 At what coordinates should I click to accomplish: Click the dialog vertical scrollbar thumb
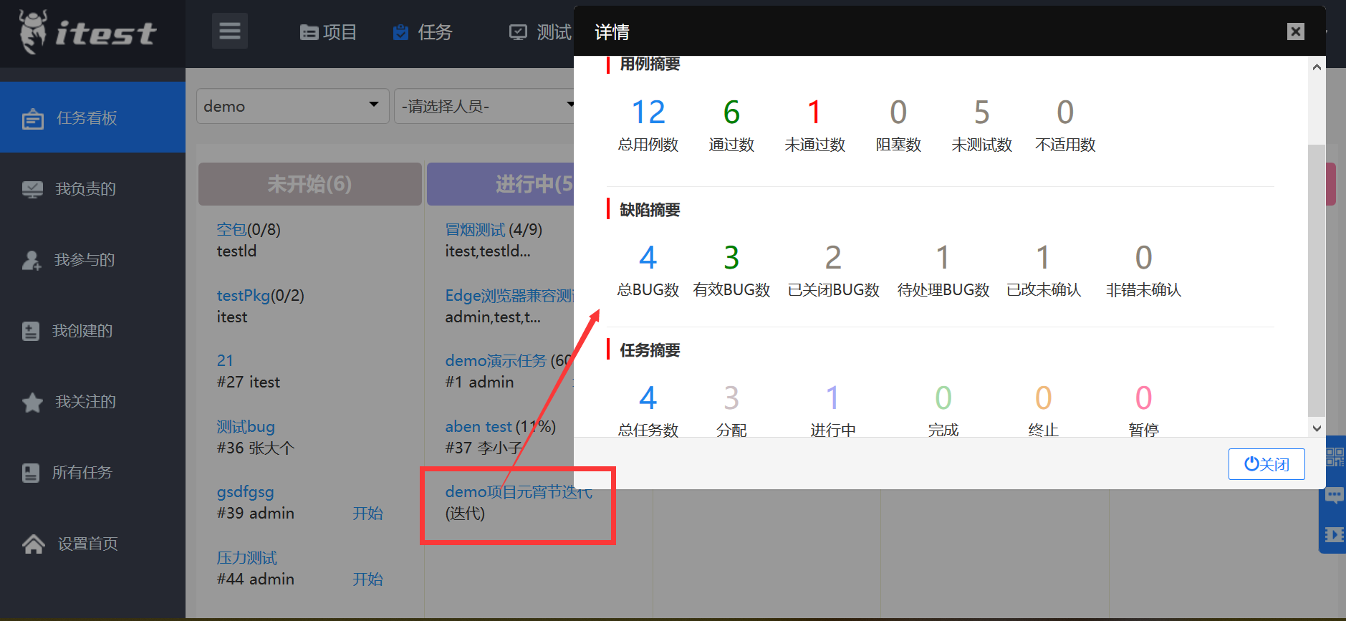click(x=1317, y=279)
